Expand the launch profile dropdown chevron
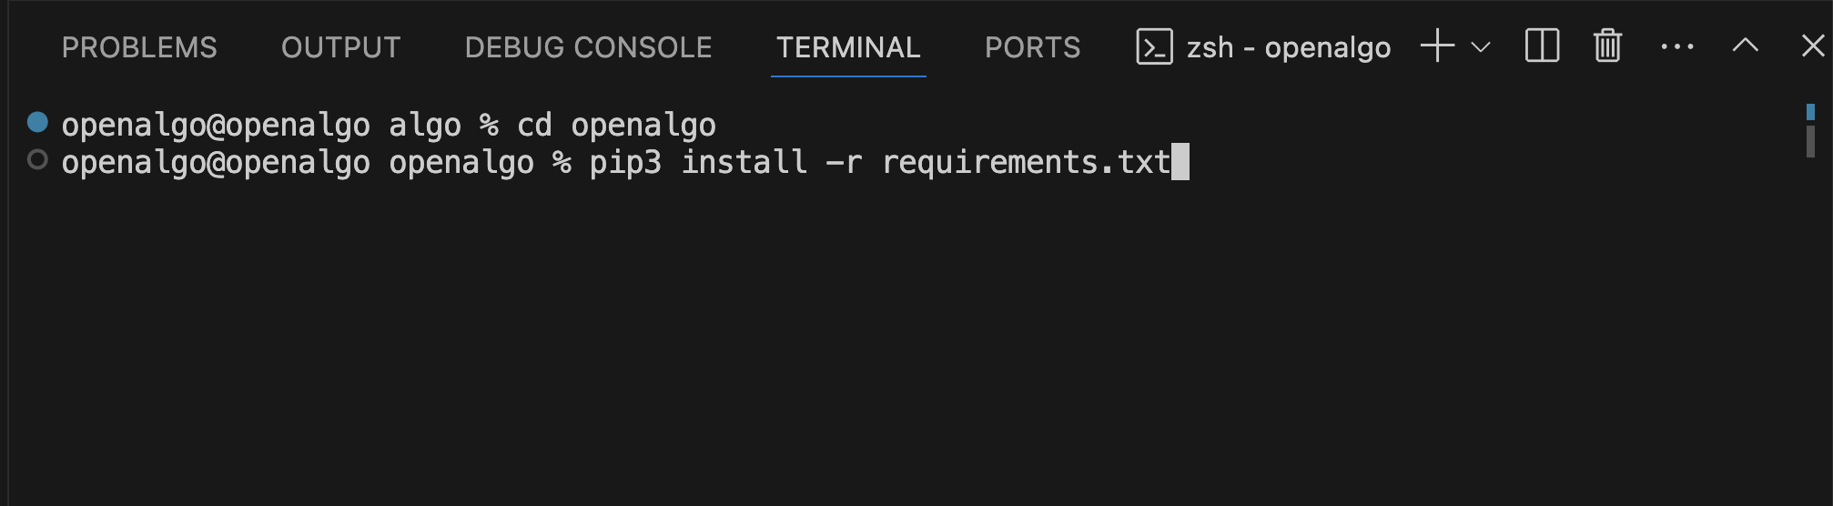The width and height of the screenshot is (1833, 506). [1481, 46]
